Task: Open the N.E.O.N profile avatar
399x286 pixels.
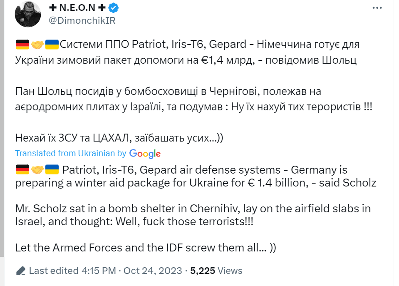Action: pyautogui.click(x=28, y=14)
